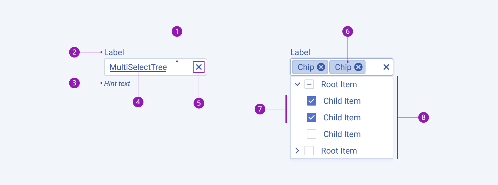
Task: Click callout badge number 6
Action: 348,31
